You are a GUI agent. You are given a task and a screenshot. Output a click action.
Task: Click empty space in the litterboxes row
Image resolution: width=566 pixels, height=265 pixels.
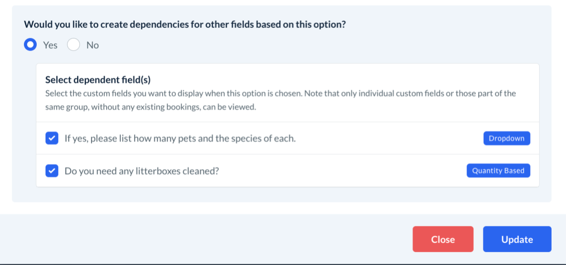point(340,171)
